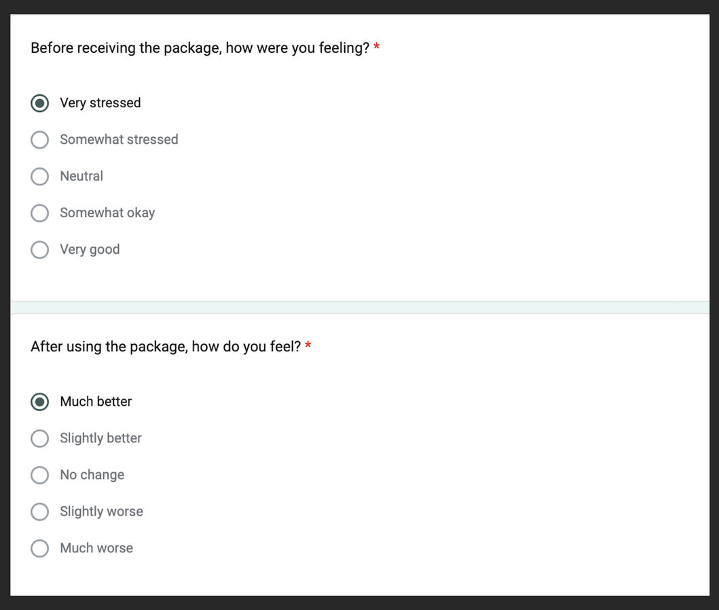
Task: Choose the 'Somewhat stressed' option
Action: click(40, 140)
